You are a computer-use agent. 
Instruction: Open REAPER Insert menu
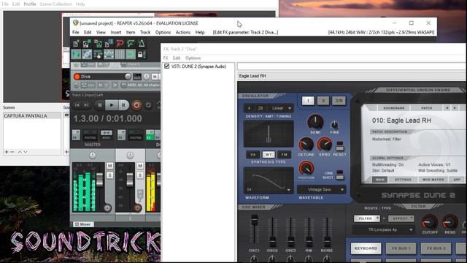pyautogui.click(x=116, y=32)
